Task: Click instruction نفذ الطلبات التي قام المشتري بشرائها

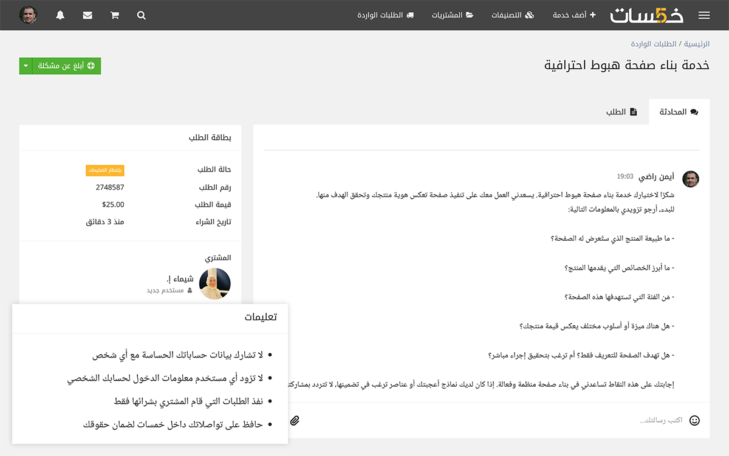Action: pos(188,401)
